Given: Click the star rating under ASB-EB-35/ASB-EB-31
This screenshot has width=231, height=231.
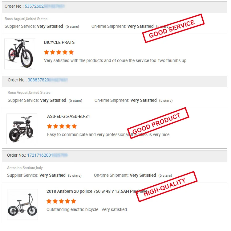Looking at the screenshot, I should coord(62,126).
